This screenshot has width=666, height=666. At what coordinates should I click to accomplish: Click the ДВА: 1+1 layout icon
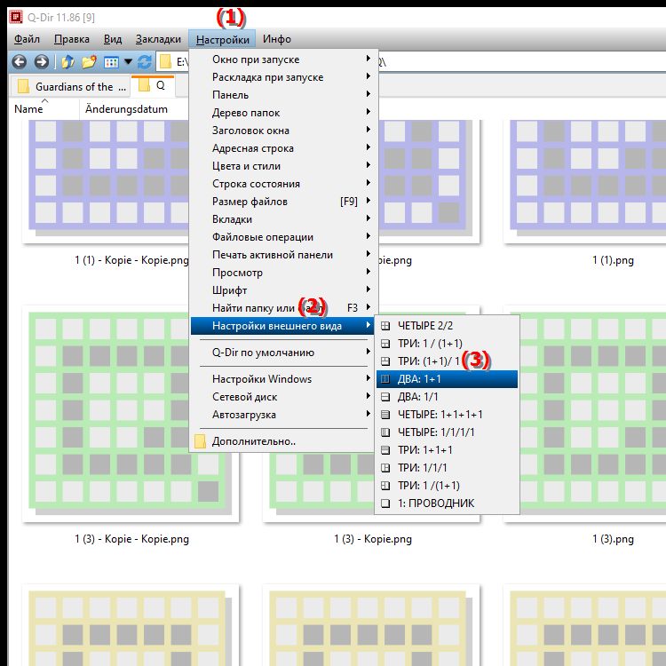point(385,379)
